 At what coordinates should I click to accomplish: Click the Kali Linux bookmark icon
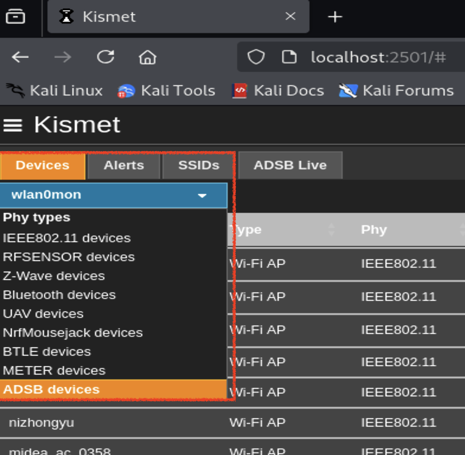14,90
